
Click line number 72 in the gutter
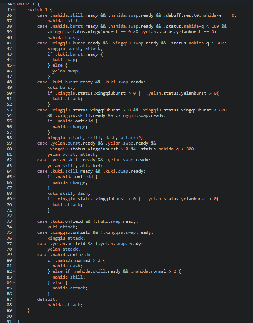(9, 216)
